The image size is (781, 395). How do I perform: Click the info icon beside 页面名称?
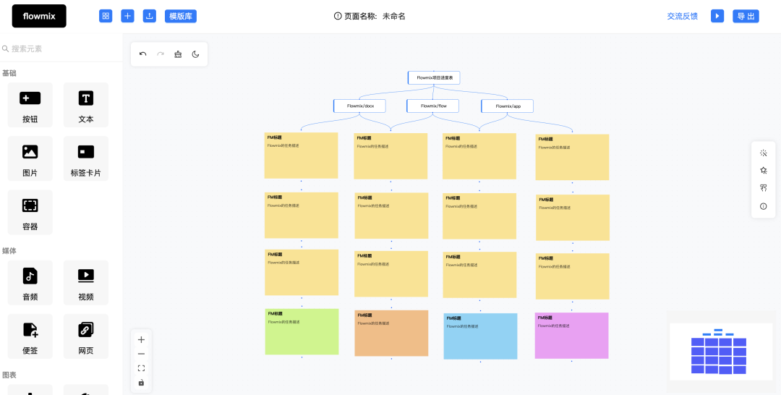tap(338, 16)
